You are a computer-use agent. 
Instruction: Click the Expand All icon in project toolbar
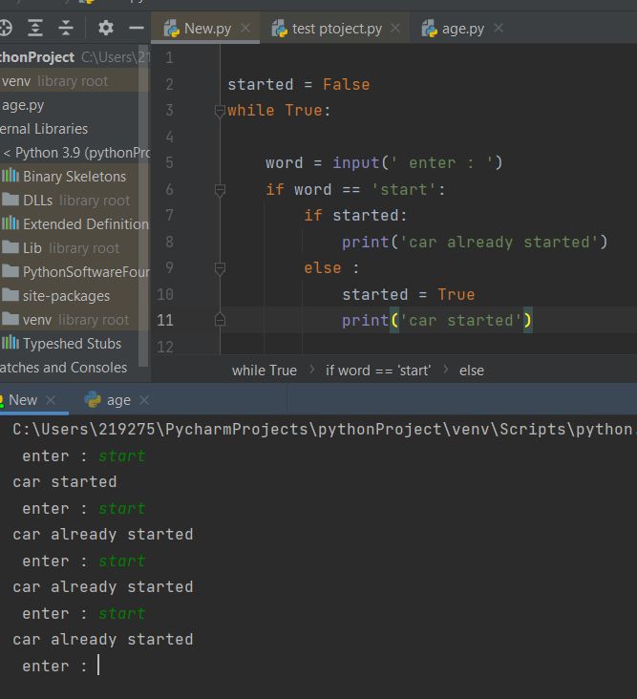pyautogui.click(x=35, y=28)
